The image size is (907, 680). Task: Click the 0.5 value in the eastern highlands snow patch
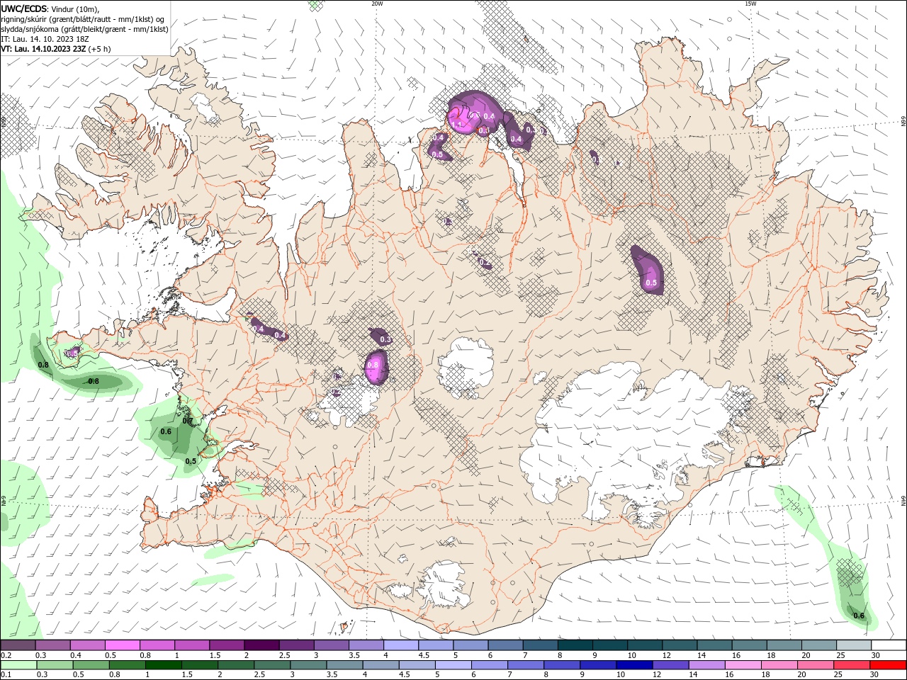point(651,283)
